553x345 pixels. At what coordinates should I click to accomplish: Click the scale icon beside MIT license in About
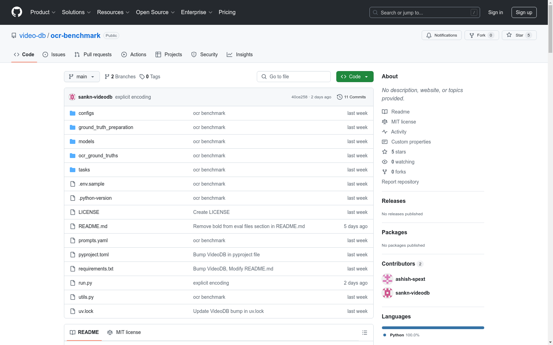[x=385, y=122]
